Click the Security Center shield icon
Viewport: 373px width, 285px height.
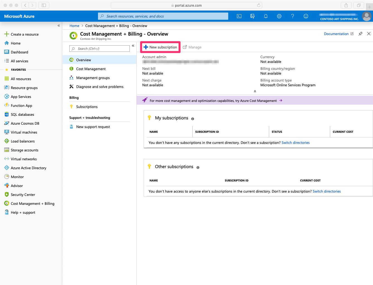[x=7, y=195]
